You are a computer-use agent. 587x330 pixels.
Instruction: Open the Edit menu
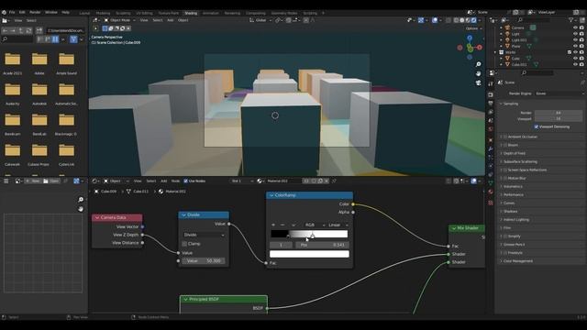(22, 12)
